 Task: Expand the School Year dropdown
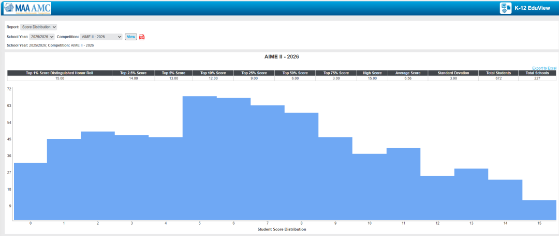[x=41, y=37]
